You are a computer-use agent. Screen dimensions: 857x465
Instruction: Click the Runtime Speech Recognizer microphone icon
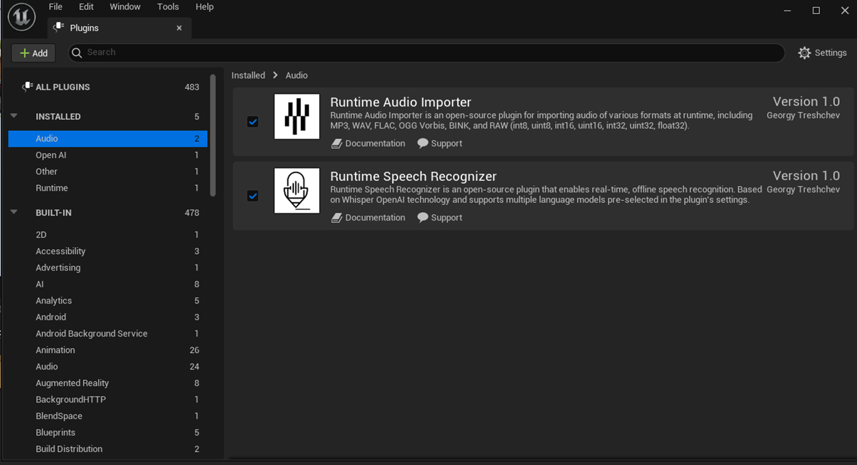(x=297, y=191)
